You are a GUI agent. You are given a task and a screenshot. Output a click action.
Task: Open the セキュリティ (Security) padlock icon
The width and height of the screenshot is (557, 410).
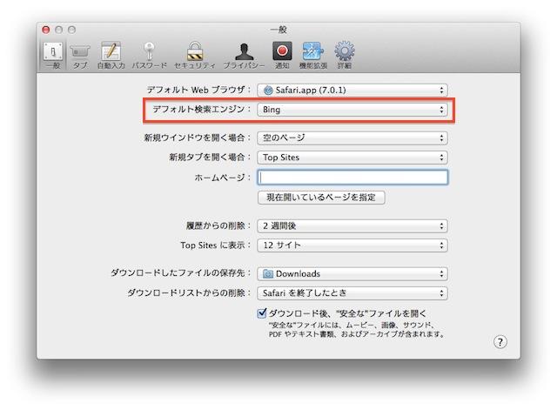click(195, 55)
